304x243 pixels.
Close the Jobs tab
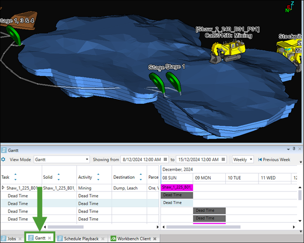point(20,238)
